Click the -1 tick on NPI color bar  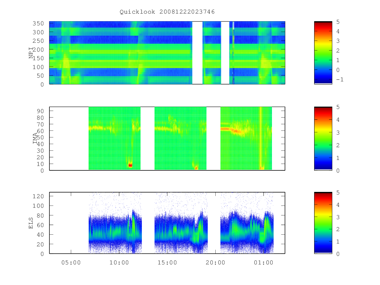click(339, 79)
